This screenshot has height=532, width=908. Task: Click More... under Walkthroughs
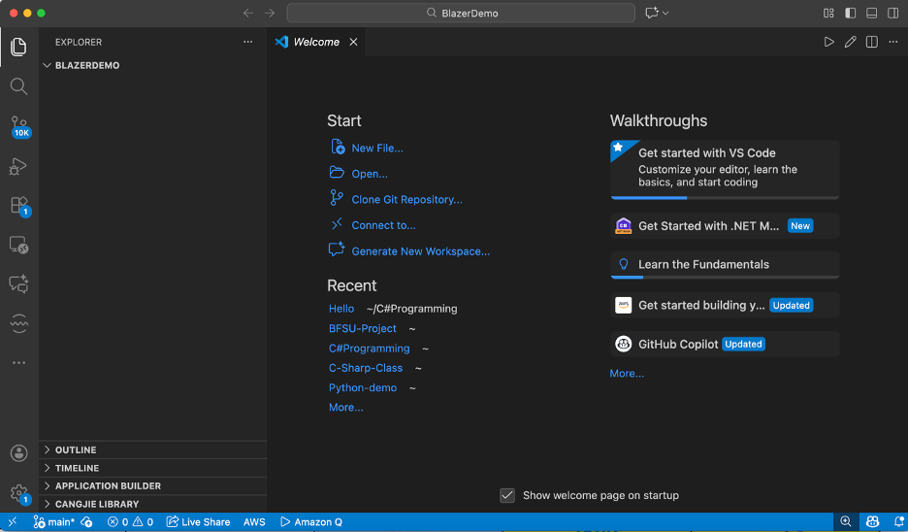(627, 373)
